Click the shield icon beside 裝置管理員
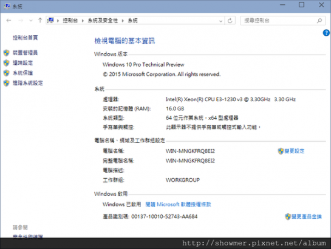The image size is (331, 249). coord(7,53)
